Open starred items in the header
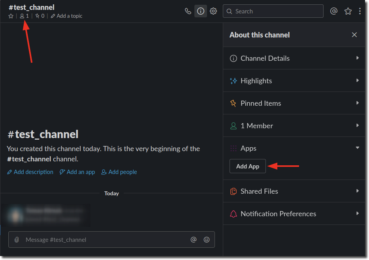Screen dimensions: 369x260 pos(348,11)
